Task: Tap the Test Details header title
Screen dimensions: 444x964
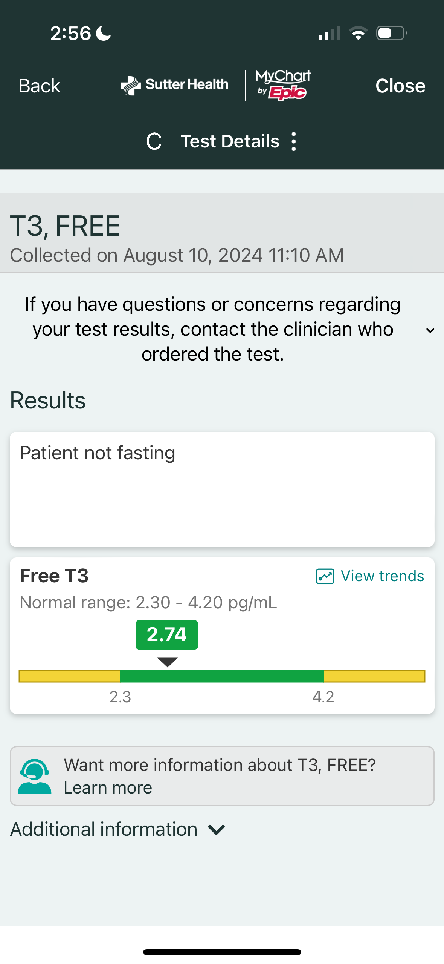Action: 230,141
